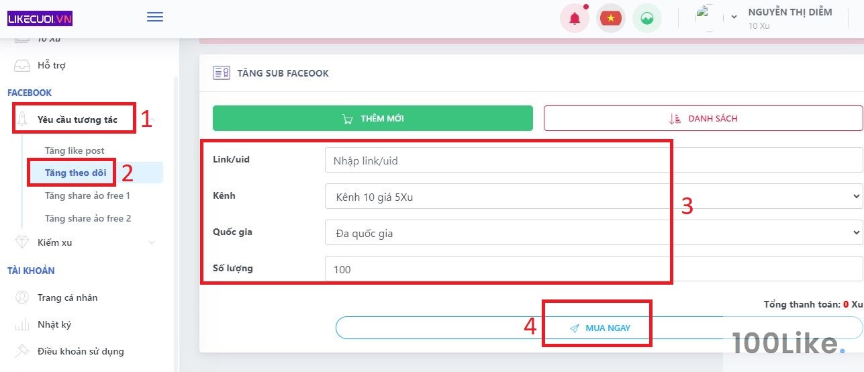Click the Nhật ký chart icon
This screenshot has height=372, width=864.
22,324
